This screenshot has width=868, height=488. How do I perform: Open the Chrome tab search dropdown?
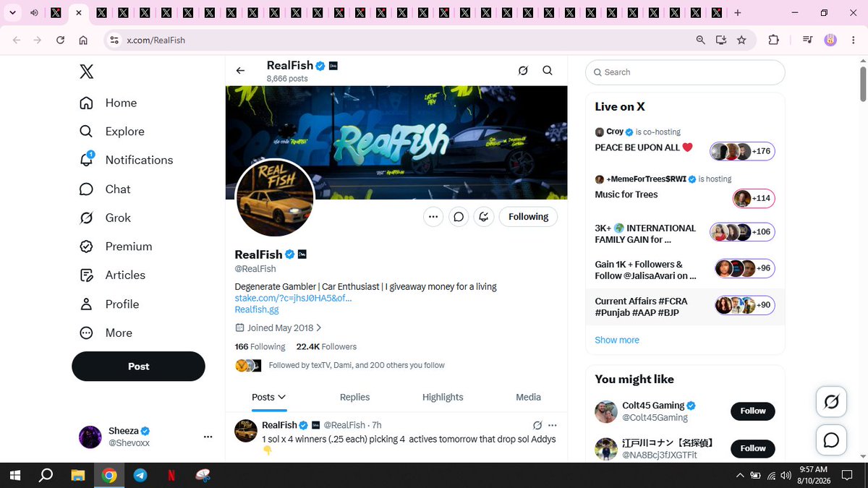pyautogui.click(x=13, y=13)
